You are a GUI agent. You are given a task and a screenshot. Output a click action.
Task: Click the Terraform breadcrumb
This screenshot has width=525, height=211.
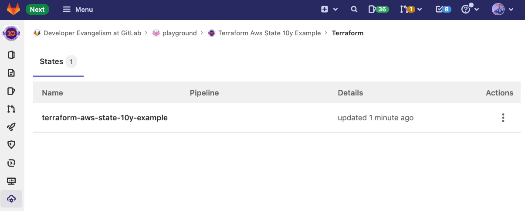tap(348, 33)
